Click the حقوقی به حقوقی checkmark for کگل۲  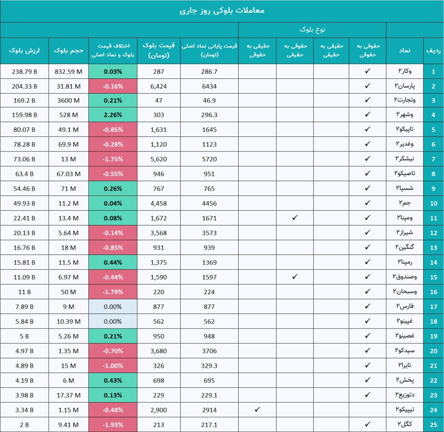[x=368, y=424]
